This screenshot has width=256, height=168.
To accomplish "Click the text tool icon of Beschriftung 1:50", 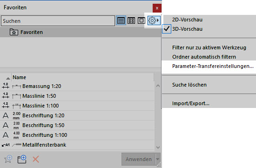I will point(6,125).
